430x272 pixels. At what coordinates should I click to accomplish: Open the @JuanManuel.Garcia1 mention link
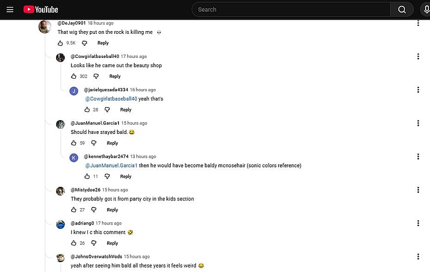click(x=111, y=165)
